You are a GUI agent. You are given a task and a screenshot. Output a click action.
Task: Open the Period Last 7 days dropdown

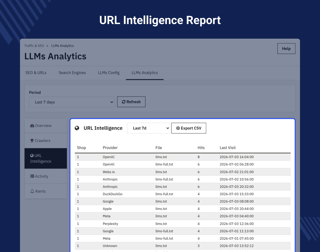pyautogui.click(x=72, y=102)
